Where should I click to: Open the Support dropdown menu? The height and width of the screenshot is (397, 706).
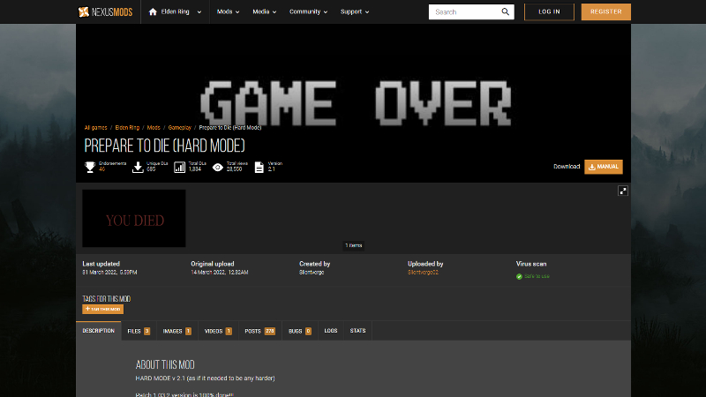355,11
